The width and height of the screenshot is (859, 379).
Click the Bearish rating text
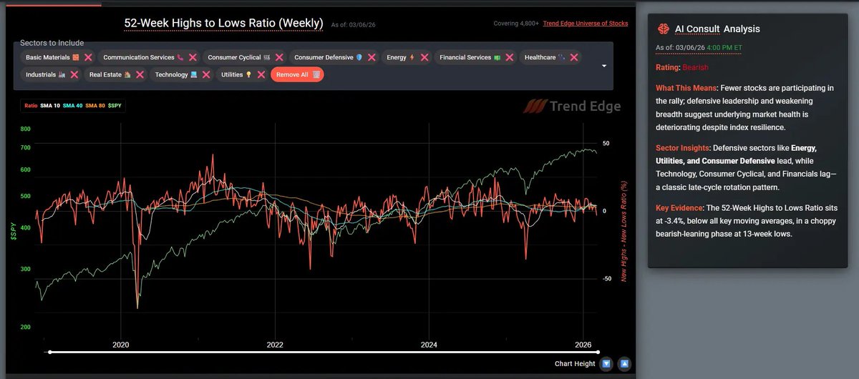(x=697, y=67)
